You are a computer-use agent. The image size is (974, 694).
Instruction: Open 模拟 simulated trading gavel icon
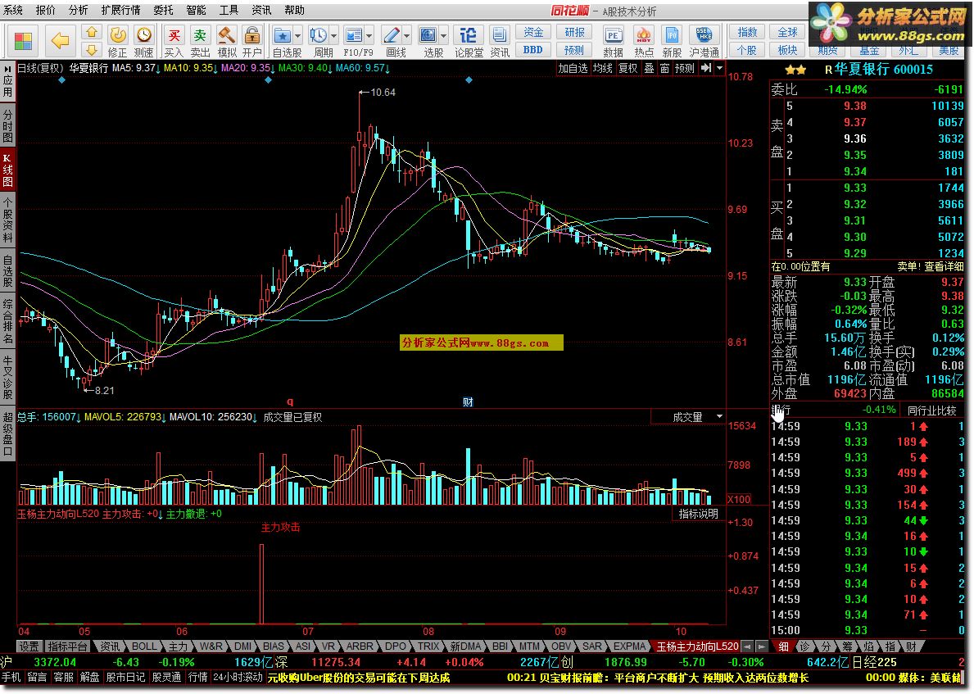(x=226, y=42)
